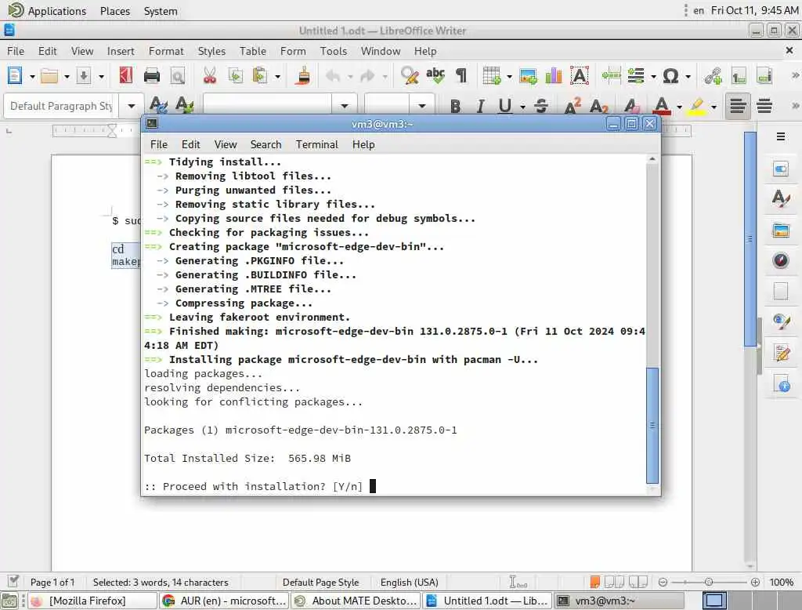Select the Clone Formatting paintbrush
Image resolution: width=802 pixels, height=610 pixels.
[x=303, y=76]
